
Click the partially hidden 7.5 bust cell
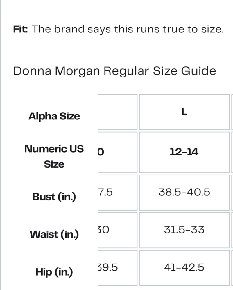coord(117,192)
